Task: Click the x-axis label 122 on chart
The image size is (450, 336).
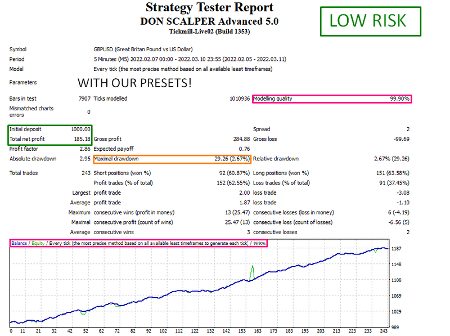Action: (x=195, y=331)
